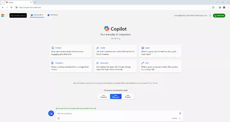Focus the address bar showing copilot.microsoft.com

pyautogui.click(x=112, y=7)
